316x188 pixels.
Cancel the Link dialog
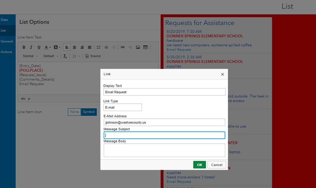coord(216,165)
